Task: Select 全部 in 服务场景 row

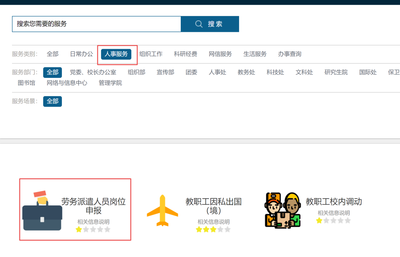Action: pyautogui.click(x=52, y=101)
